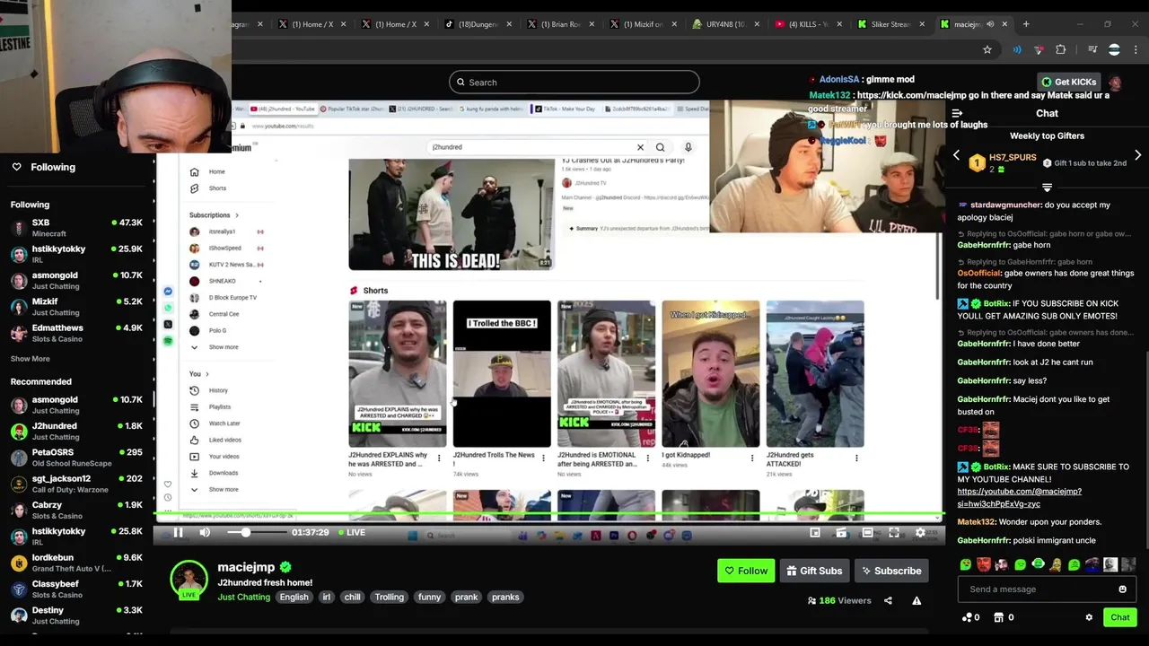The image size is (1149, 646).
Task: Collapse the Weekly top Gifters panel
Action: (1047, 188)
